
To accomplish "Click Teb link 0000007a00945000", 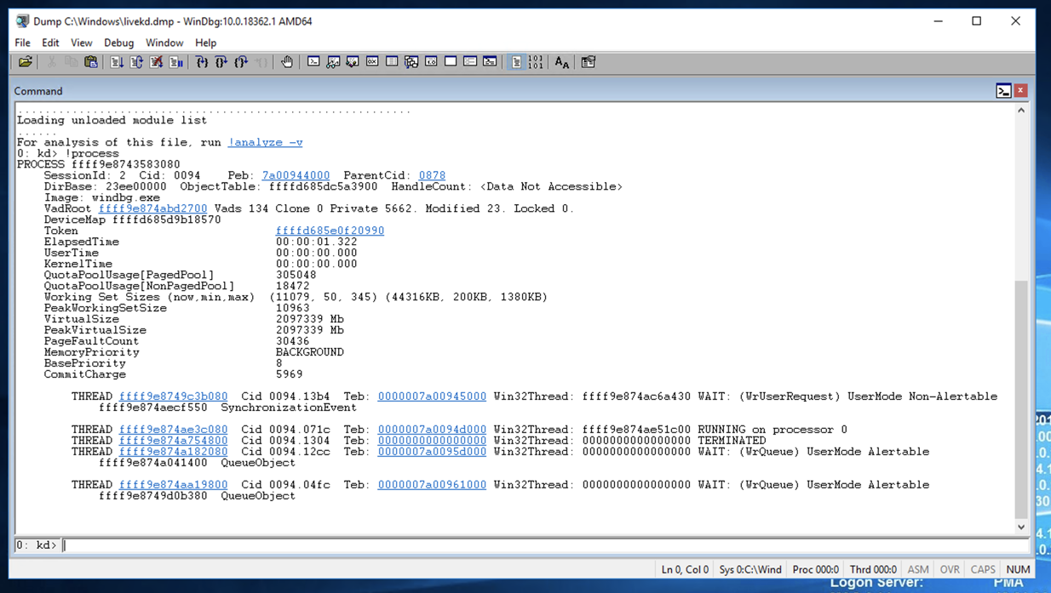I will [432, 396].
